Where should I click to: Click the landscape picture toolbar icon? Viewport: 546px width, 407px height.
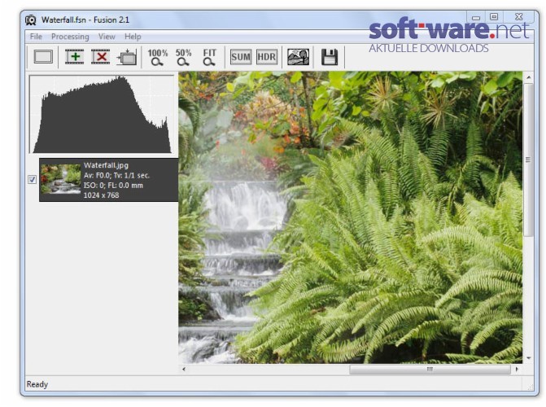[x=298, y=57]
